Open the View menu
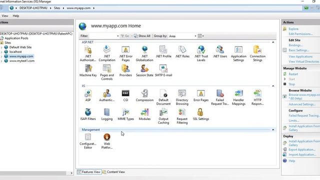This screenshot has width=320, height=180. pyautogui.click(x=5, y=15)
